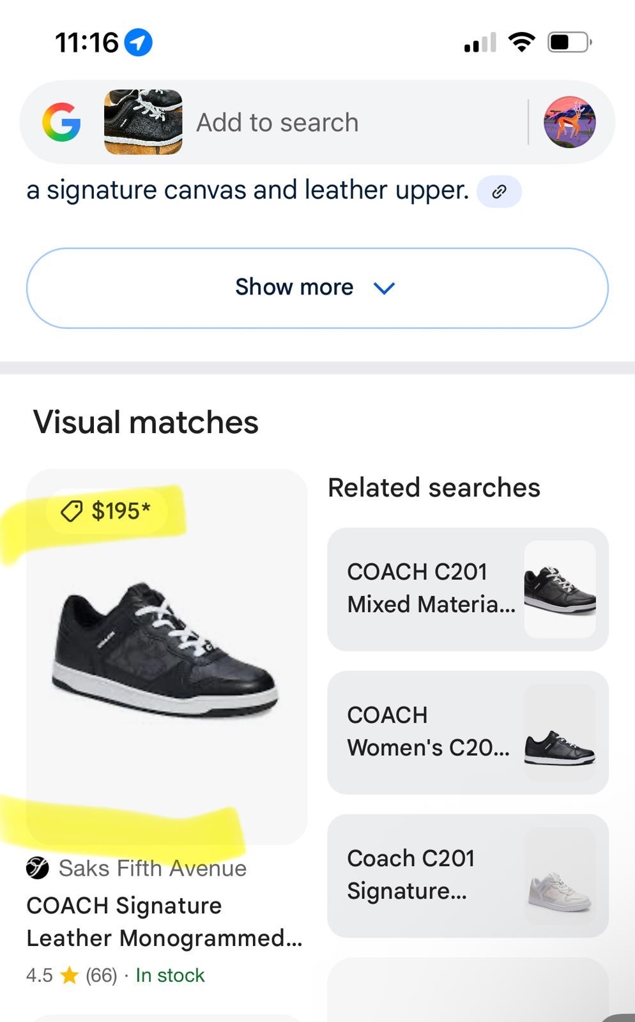Tap the location arrow status icon

[138, 43]
